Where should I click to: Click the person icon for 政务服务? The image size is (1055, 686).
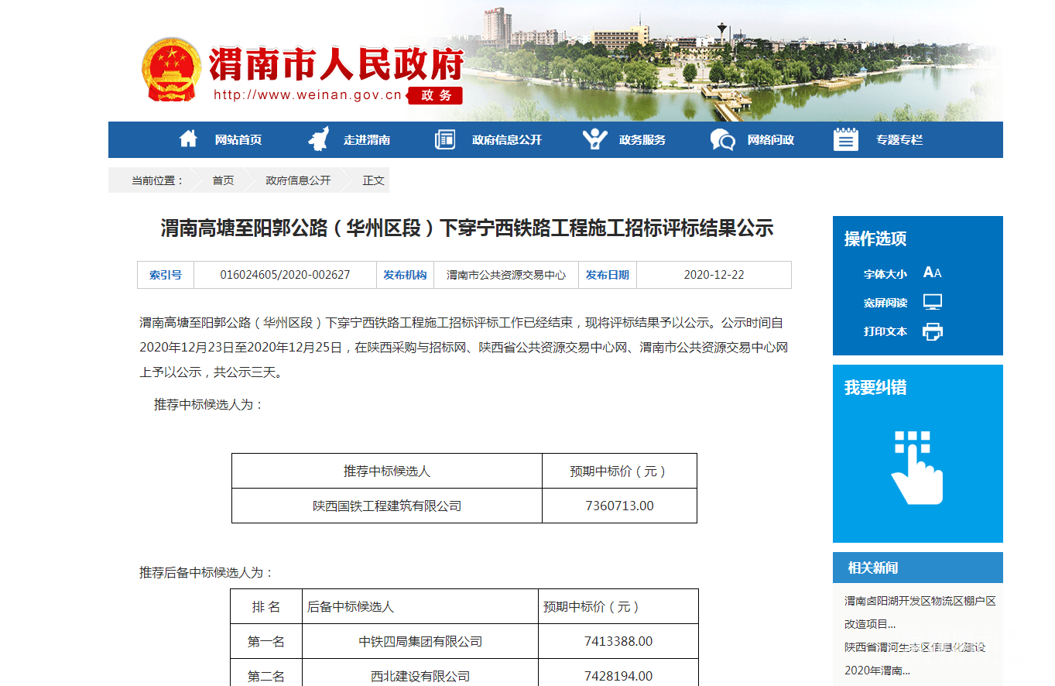click(x=594, y=139)
